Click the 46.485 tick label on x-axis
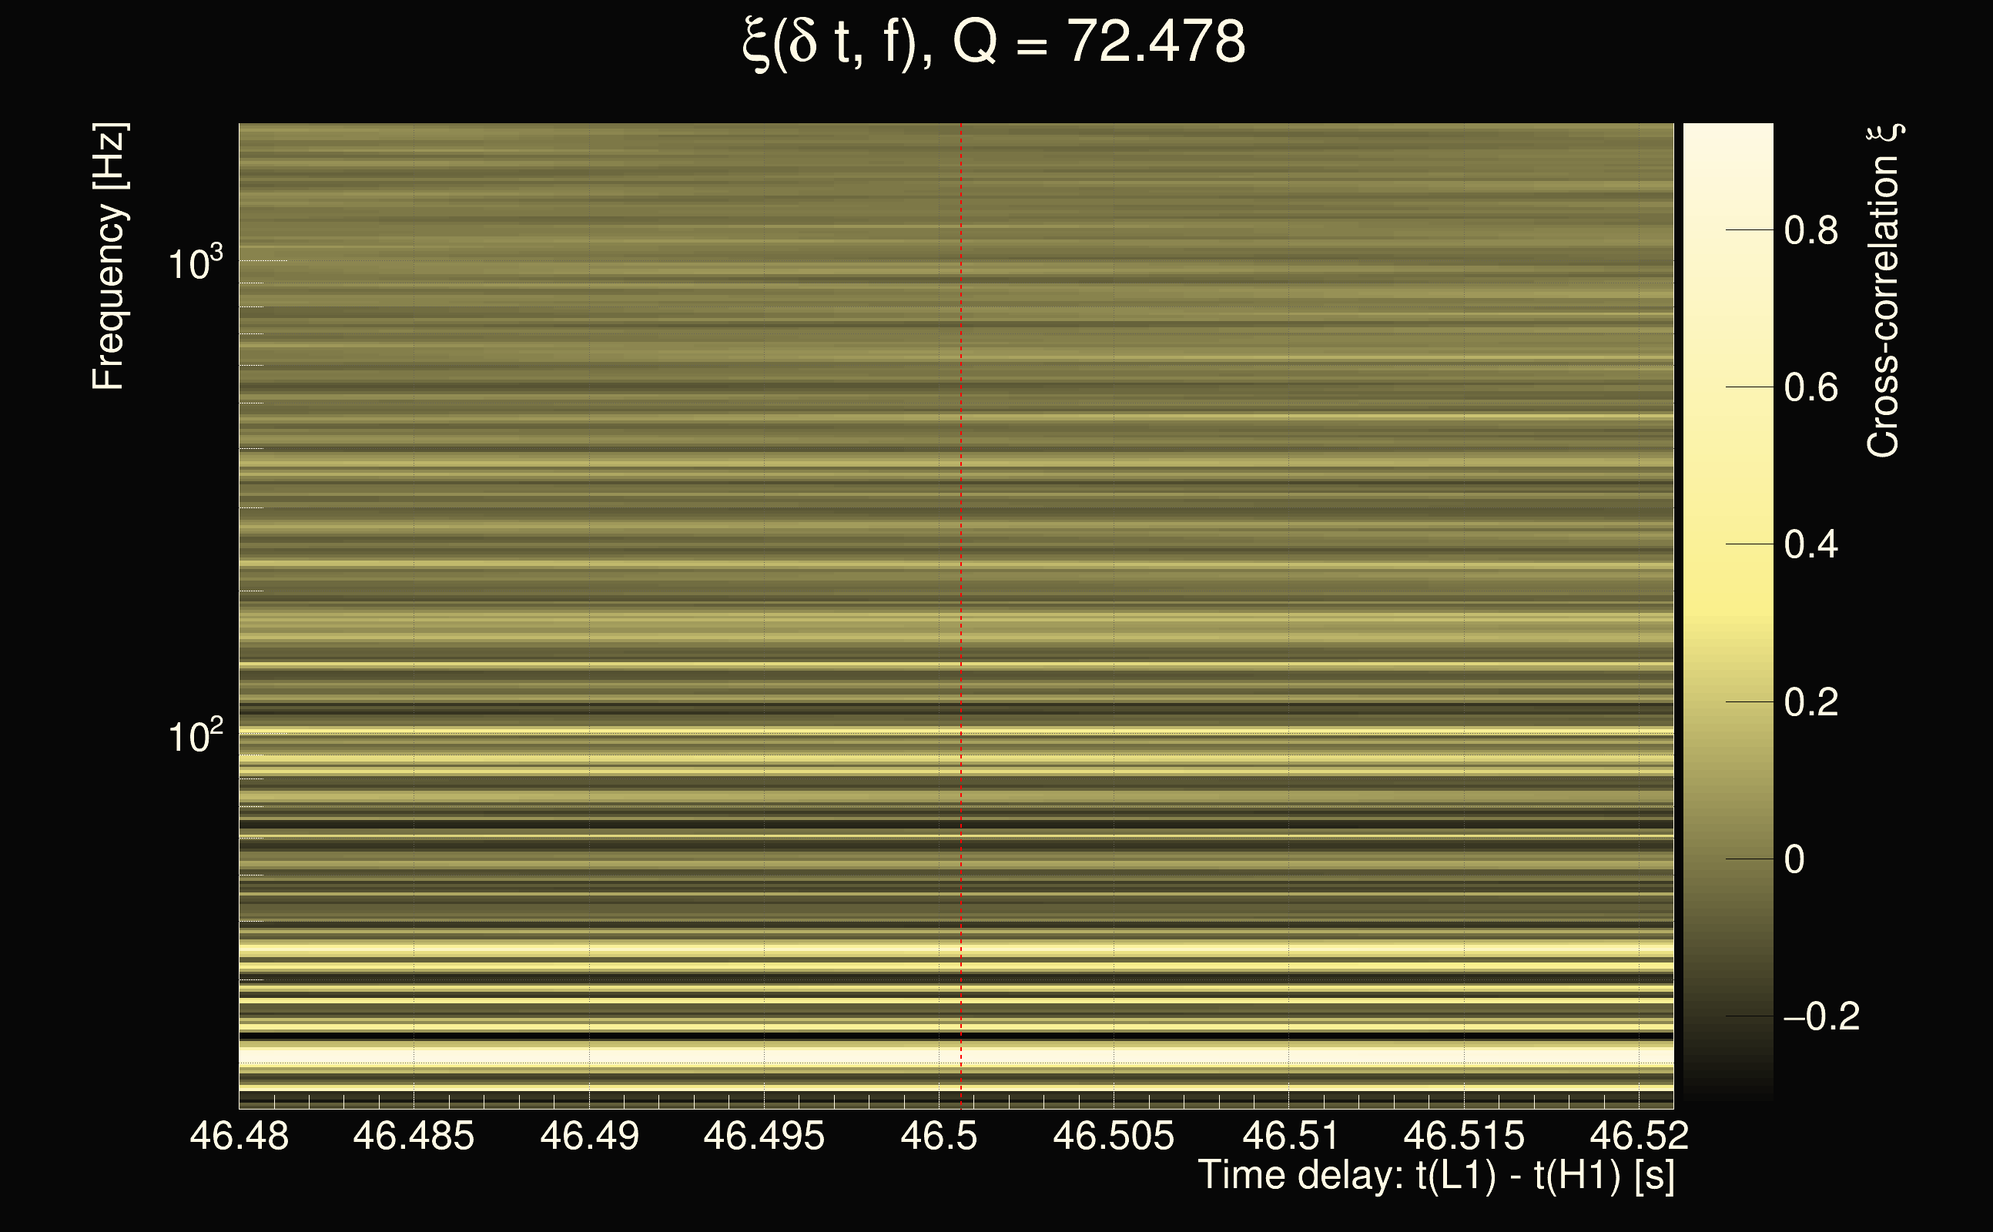The image size is (1993, 1232). tap(413, 1136)
